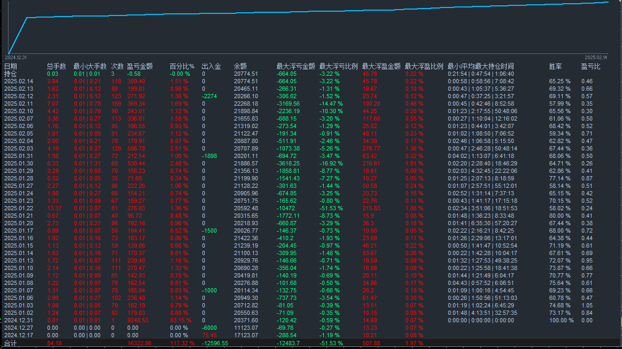The image size is (622, 349).
Task: Select the 2025.02.14 date cell in the table
Action: (x=19, y=81)
